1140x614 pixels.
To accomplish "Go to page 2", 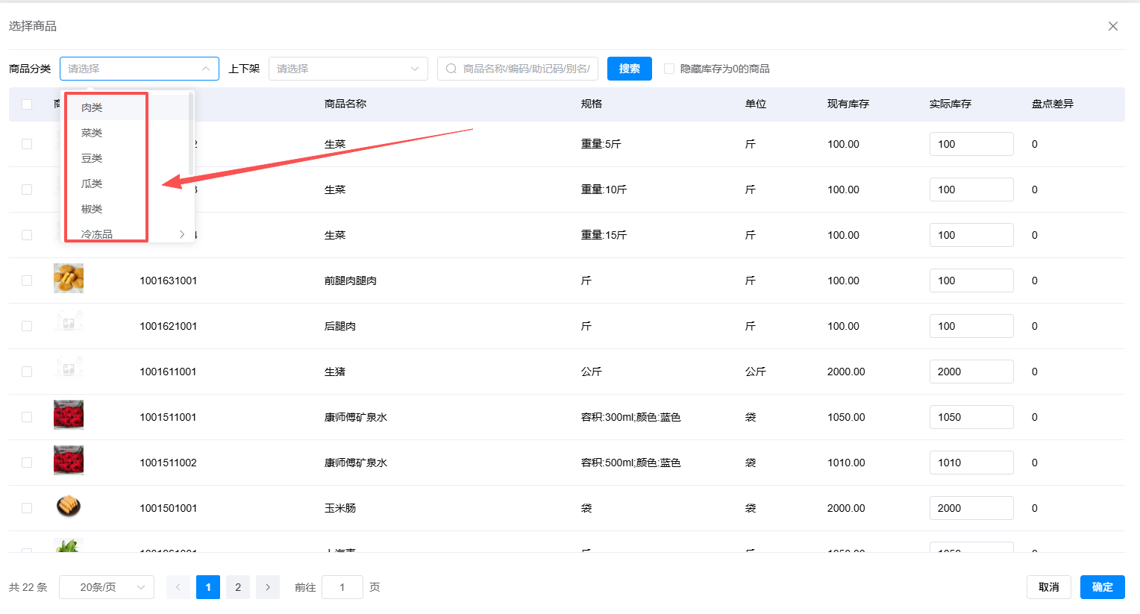I will click(238, 587).
